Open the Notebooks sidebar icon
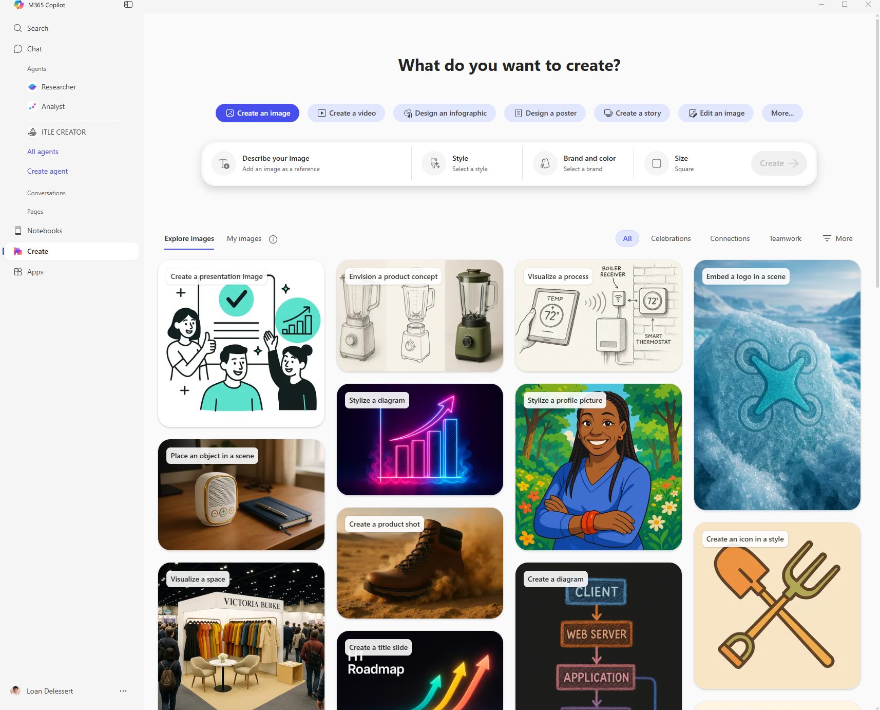This screenshot has width=880, height=710. click(18, 231)
